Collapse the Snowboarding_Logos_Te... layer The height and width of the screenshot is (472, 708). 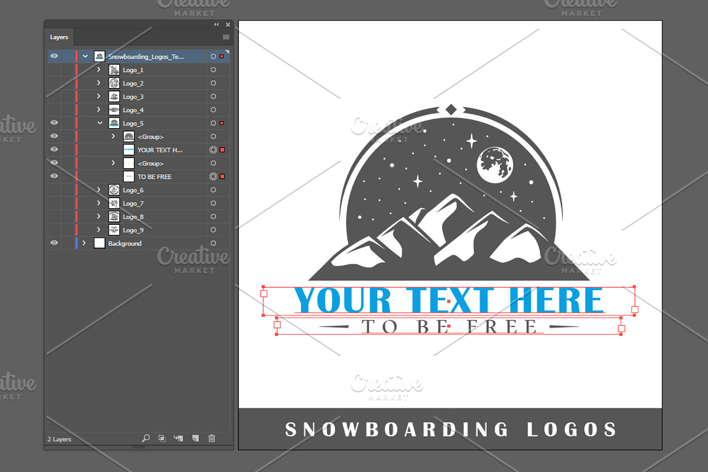[85, 57]
